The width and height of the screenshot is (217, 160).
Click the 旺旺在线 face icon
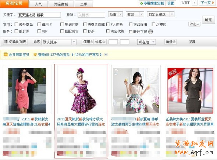pyautogui.click(x=150, y=32)
